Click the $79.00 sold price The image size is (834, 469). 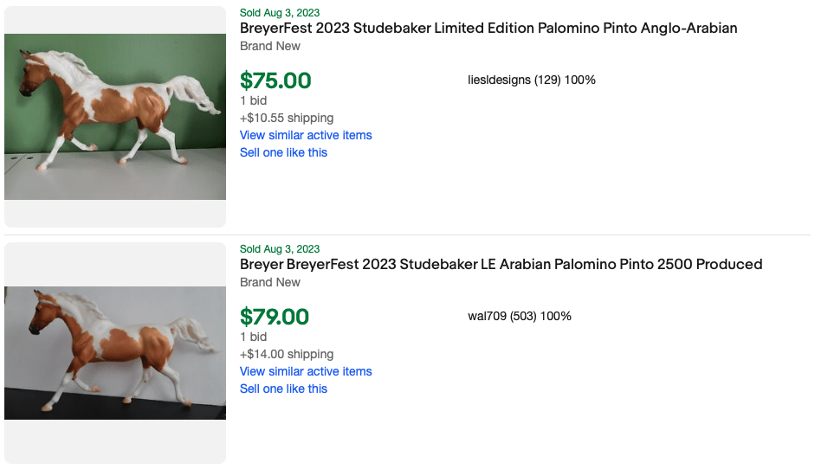(x=275, y=317)
